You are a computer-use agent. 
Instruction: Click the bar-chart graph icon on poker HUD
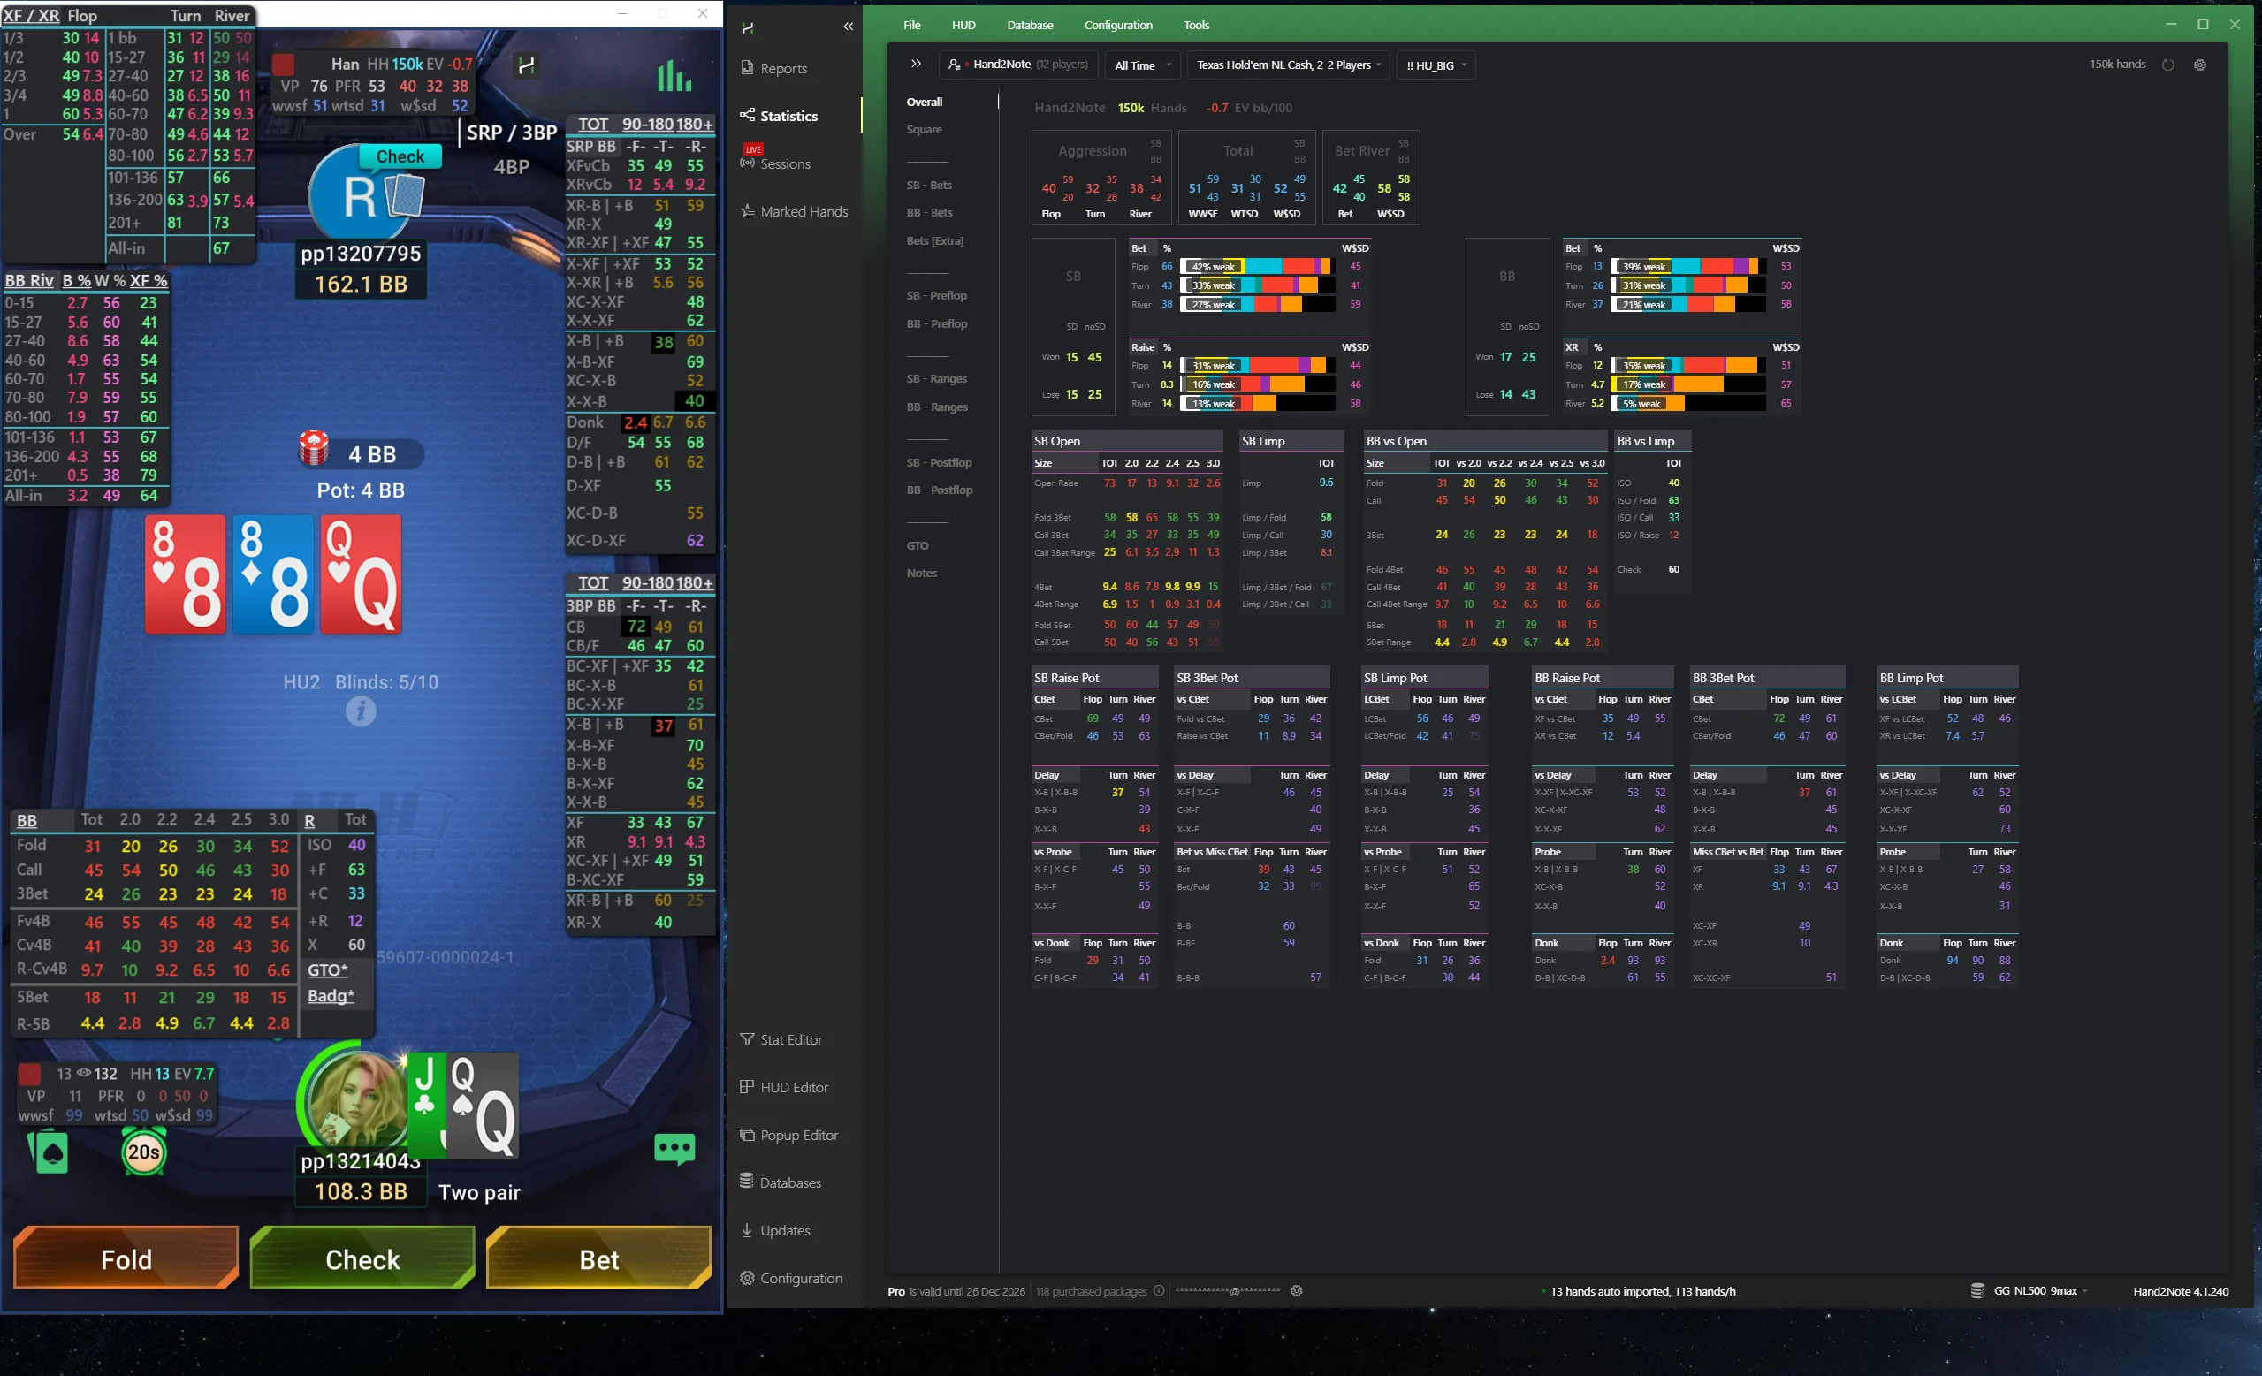(x=674, y=77)
